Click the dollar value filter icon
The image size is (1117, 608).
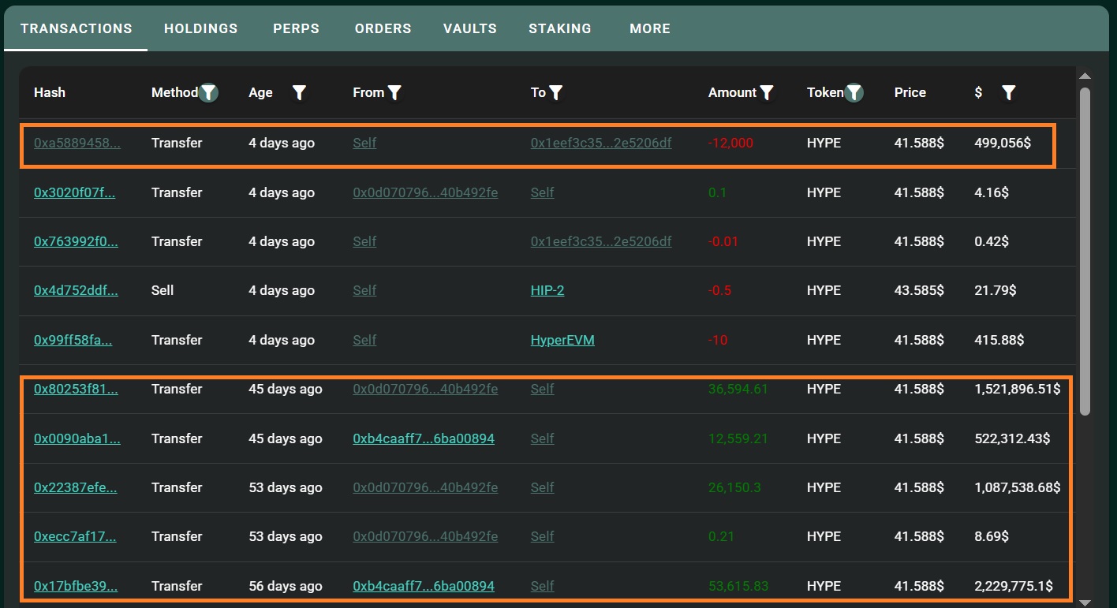pyautogui.click(x=1008, y=93)
